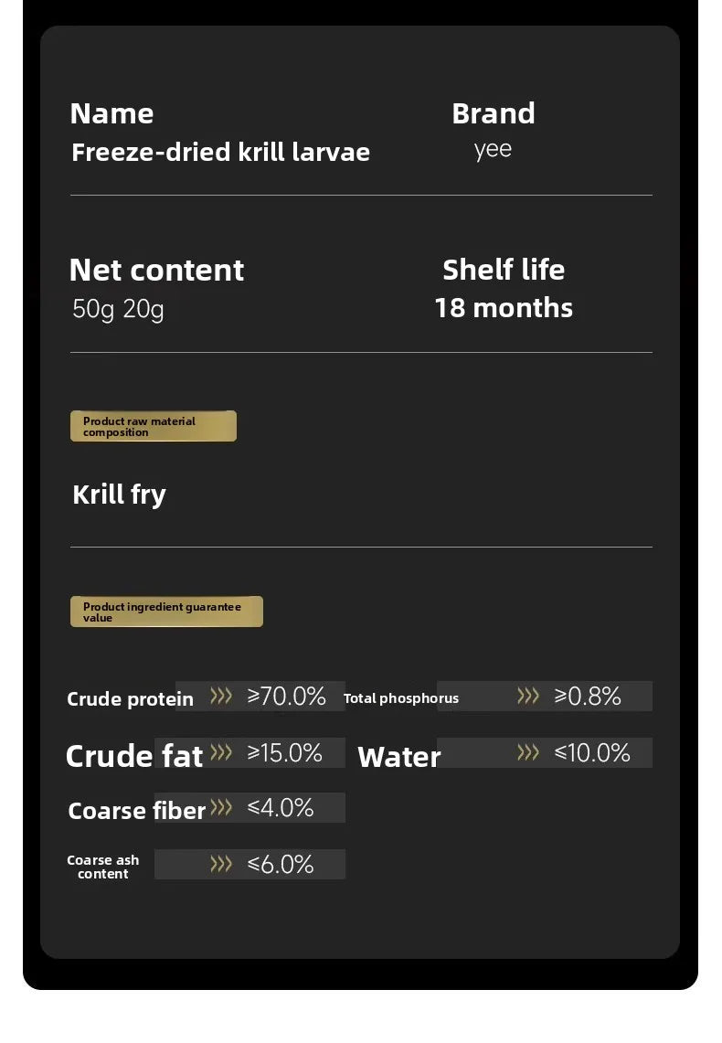722x1043 pixels.
Task: Click the gold Product ingredient guarantee value badge
Action: click(x=166, y=612)
